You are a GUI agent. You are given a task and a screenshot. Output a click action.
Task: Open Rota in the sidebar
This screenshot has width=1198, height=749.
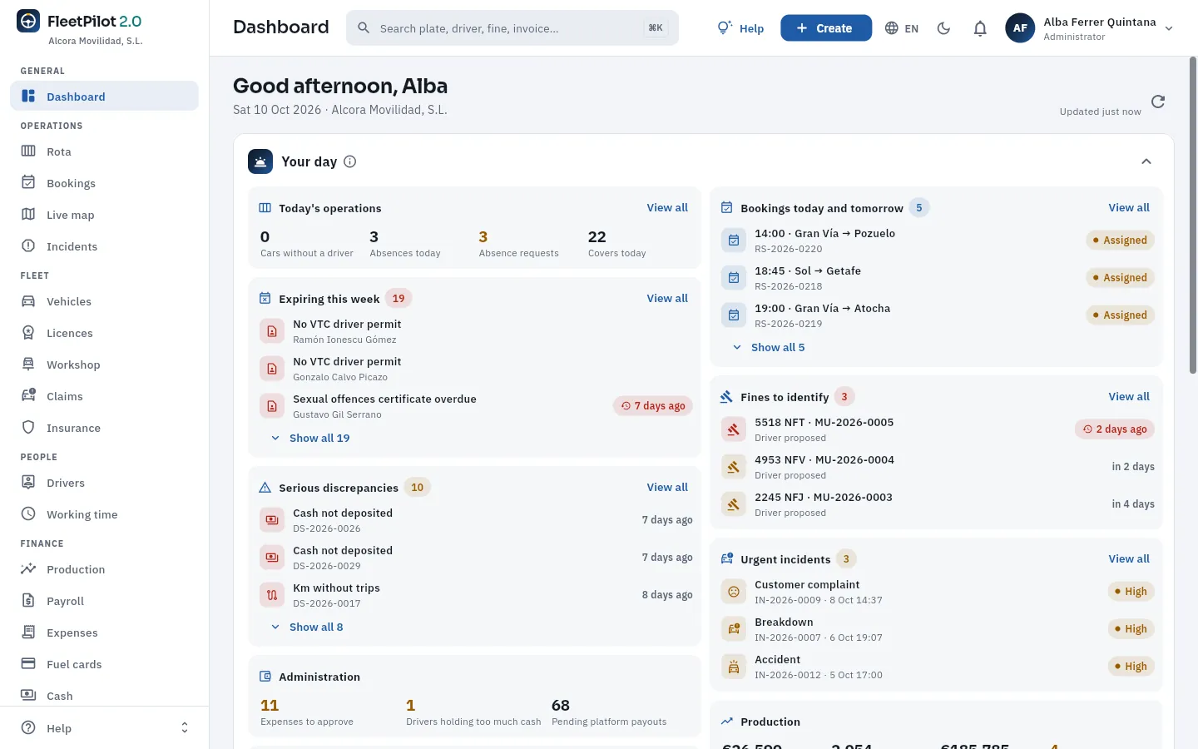(x=104, y=151)
